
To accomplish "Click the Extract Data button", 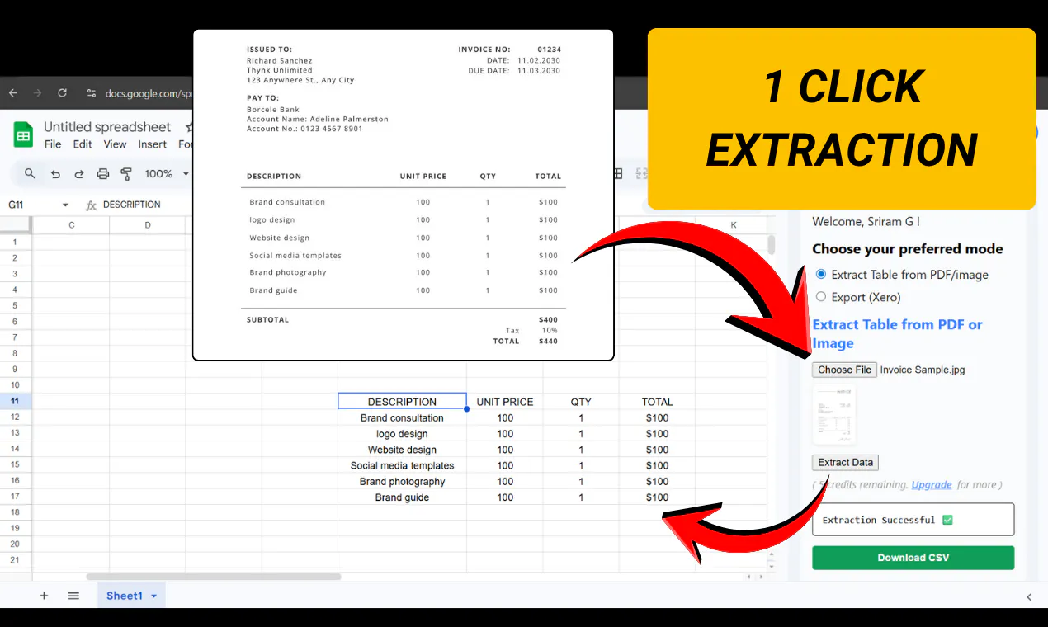I will pyautogui.click(x=845, y=462).
